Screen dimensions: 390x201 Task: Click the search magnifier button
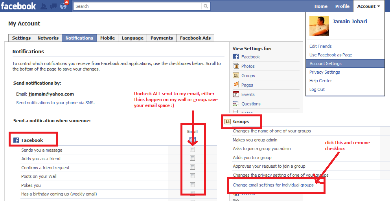click(x=206, y=6)
